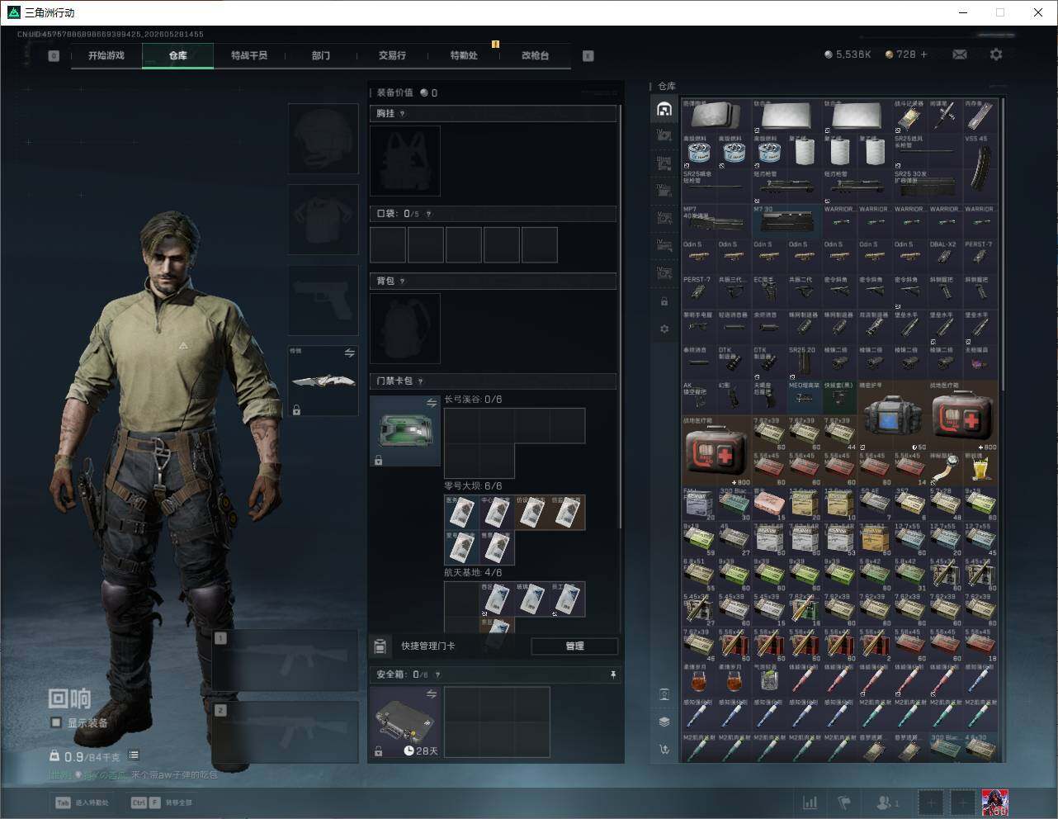The image size is (1058, 819).
Task: Open the 特战干员 tab
Action: pyautogui.click(x=249, y=56)
